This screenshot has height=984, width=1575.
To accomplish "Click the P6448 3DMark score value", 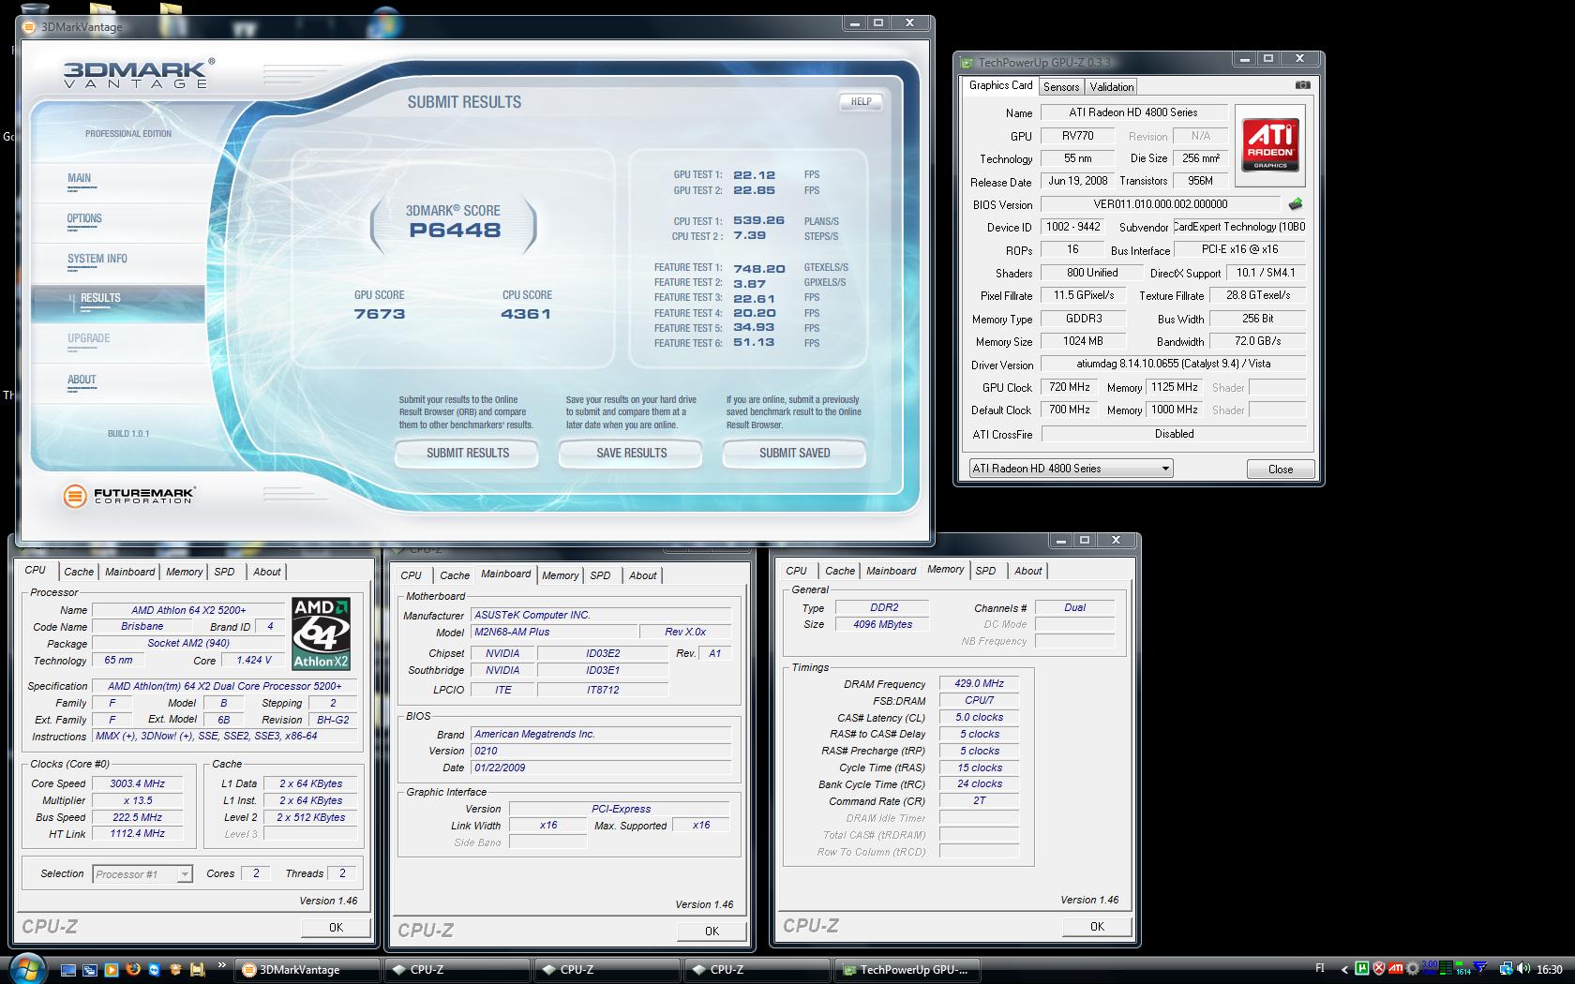I will 455,231.
